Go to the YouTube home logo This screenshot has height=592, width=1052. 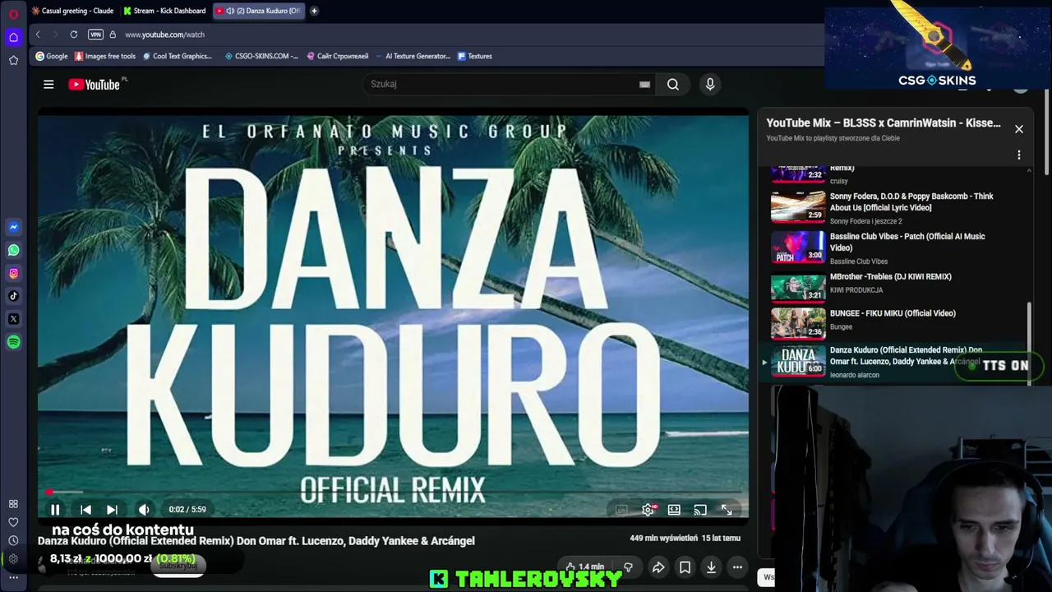pyautogui.click(x=94, y=84)
